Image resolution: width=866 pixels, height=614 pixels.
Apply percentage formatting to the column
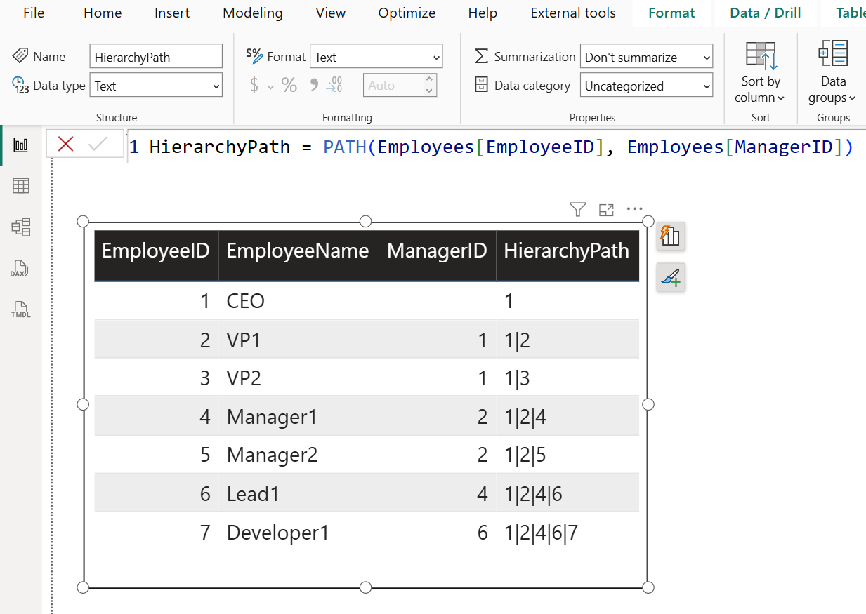pyautogui.click(x=289, y=84)
